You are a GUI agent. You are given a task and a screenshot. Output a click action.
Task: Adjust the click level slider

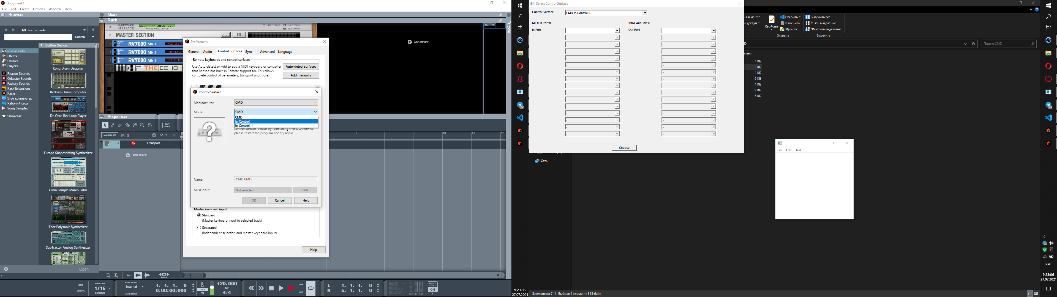point(212,288)
